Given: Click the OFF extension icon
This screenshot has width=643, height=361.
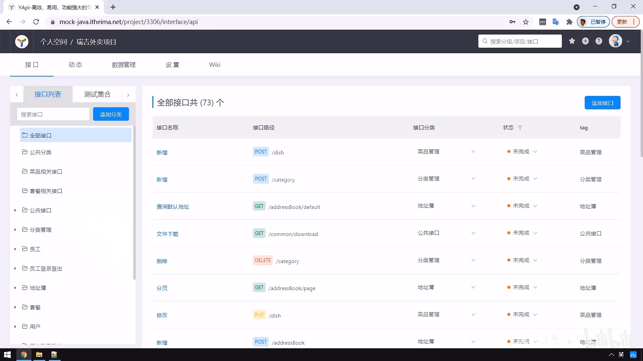Looking at the screenshot, I should 543,22.
